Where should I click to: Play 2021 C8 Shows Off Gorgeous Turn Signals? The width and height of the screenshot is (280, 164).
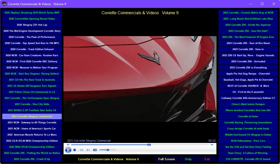32,86
